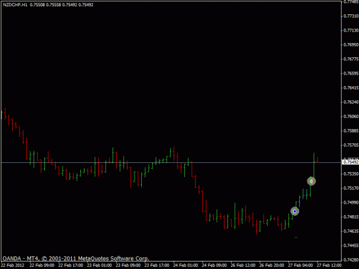Click the 0.74990 price scale label
Screen dimensions: 359x269
(351, 202)
